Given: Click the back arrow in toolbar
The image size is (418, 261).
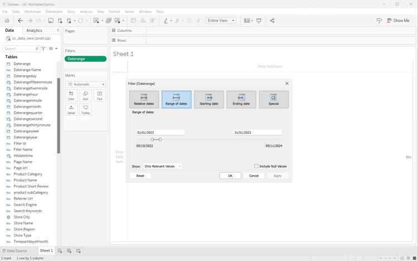Looking at the screenshot, I should click(x=21, y=21).
